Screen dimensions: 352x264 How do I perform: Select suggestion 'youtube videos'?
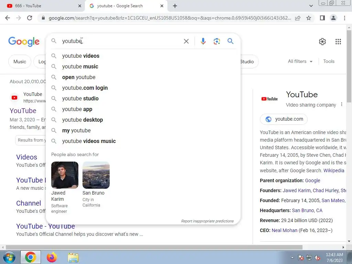point(143,56)
